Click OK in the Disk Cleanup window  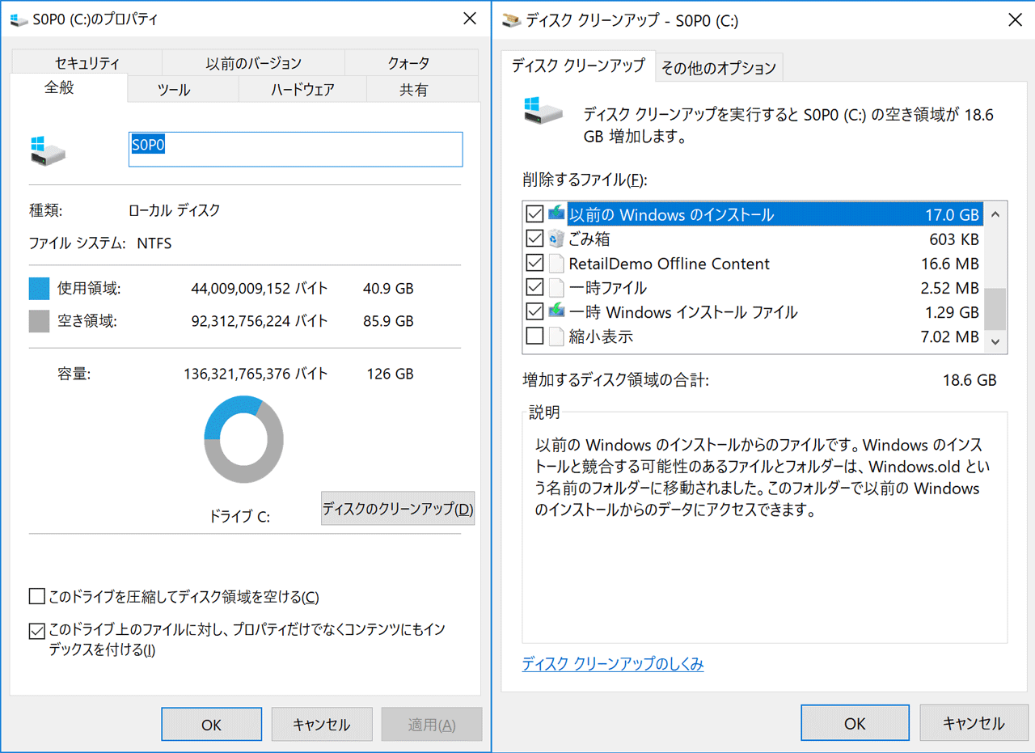[x=855, y=723]
